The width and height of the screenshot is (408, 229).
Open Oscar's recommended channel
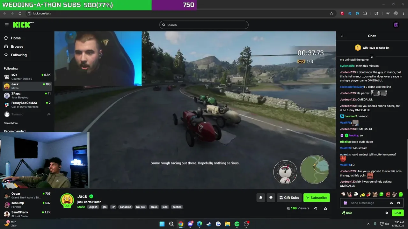tap(27, 195)
